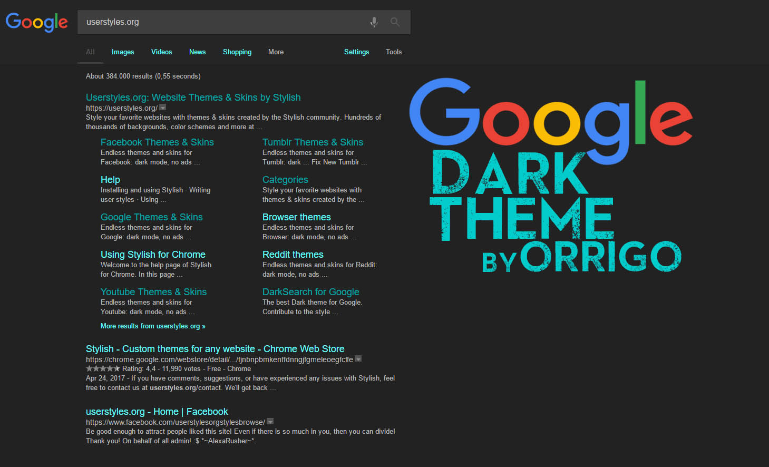769x467 pixels.
Task: Open the News tab
Action: click(x=197, y=52)
